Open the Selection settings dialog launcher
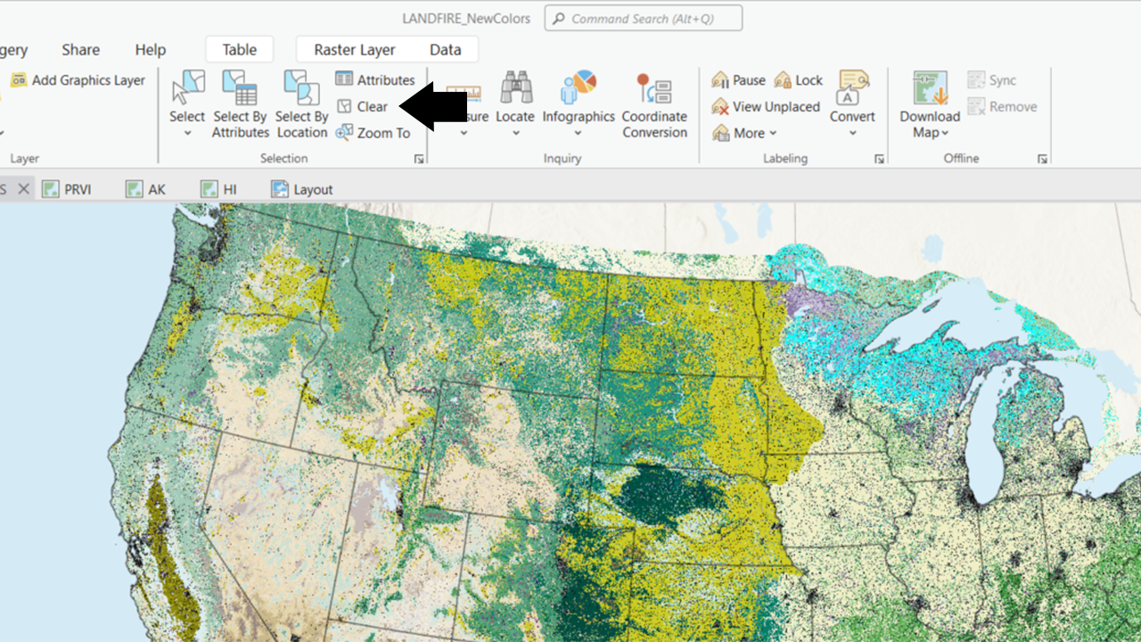This screenshot has width=1141, height=642. 418,158
